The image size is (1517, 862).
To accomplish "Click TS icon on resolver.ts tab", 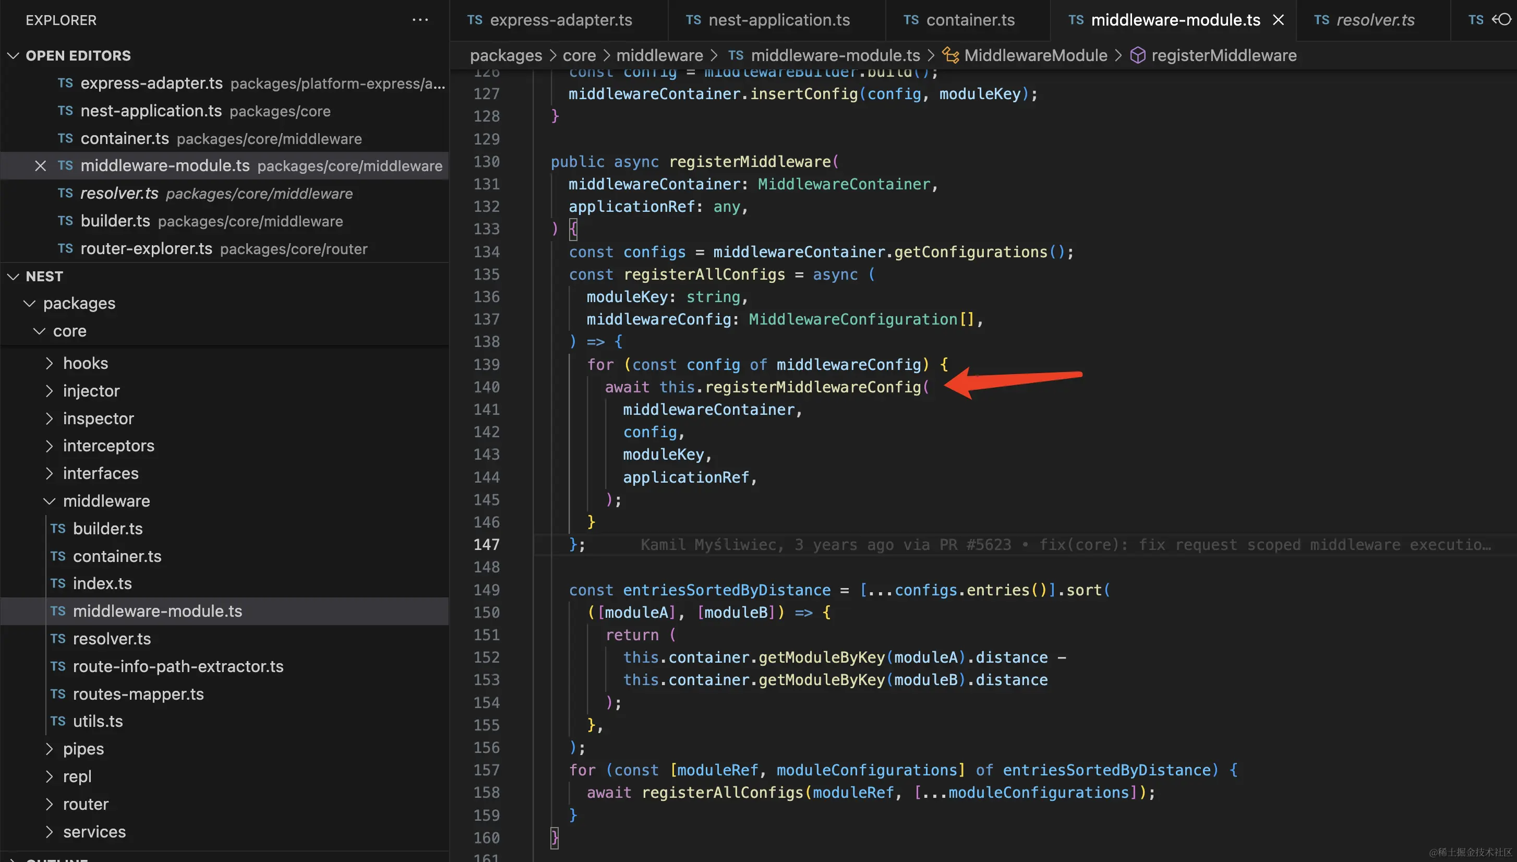I will pyautogui.click(x=1321, y=19).
